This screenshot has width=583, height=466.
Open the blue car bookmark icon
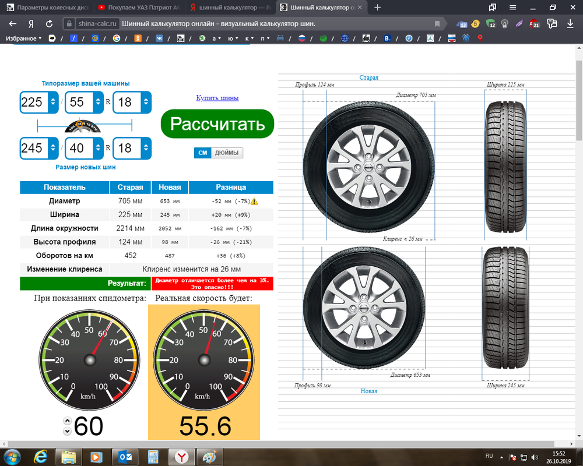click(x=280, y=38)
